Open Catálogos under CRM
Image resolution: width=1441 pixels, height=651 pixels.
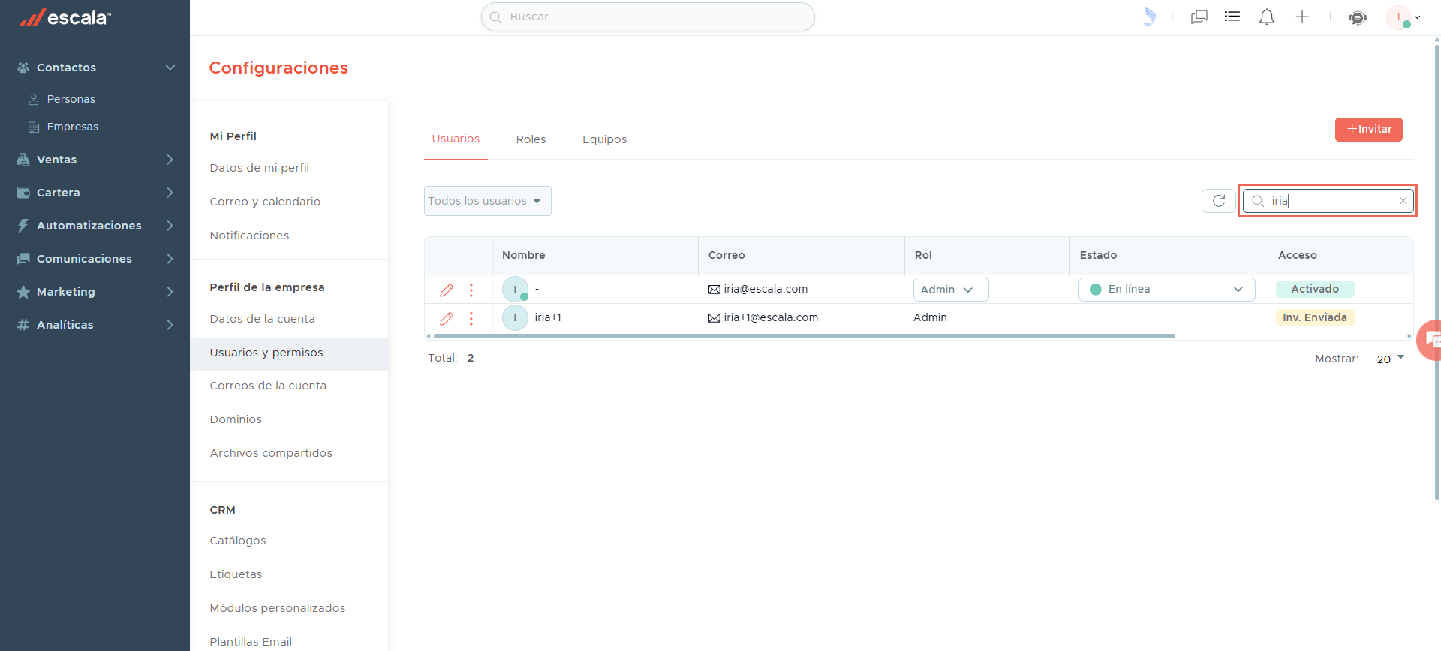238,541
